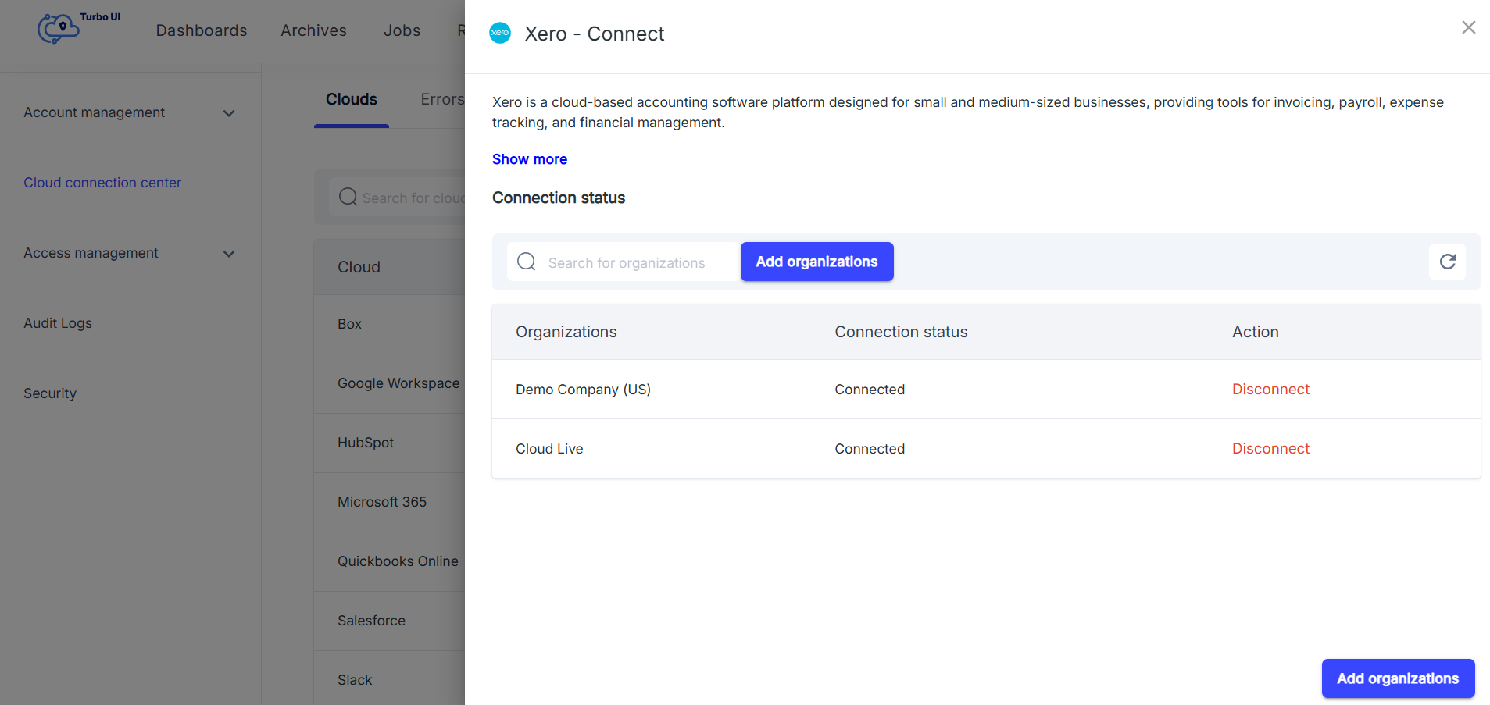Select Box in the cloud list

point(349,324)
